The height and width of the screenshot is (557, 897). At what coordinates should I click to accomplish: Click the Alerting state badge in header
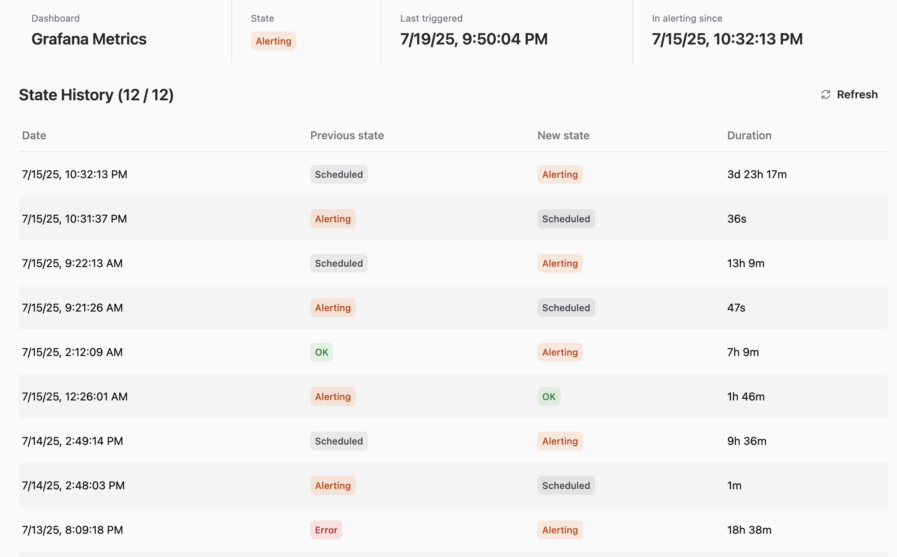273,41
